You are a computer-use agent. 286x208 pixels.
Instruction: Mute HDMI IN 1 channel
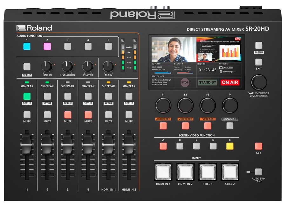pos(109,115)
